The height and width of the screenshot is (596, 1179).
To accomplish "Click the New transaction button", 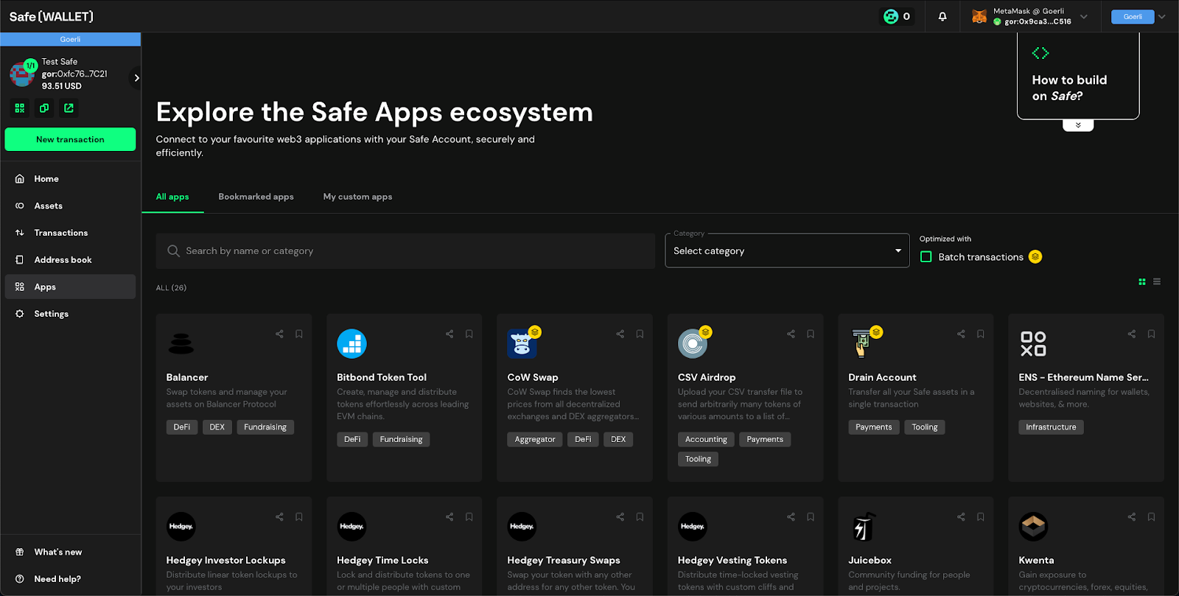I will coord(70,139).
